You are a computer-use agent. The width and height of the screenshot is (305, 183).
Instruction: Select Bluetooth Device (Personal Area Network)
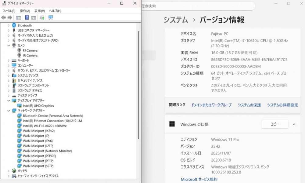(x=53, y=116)
